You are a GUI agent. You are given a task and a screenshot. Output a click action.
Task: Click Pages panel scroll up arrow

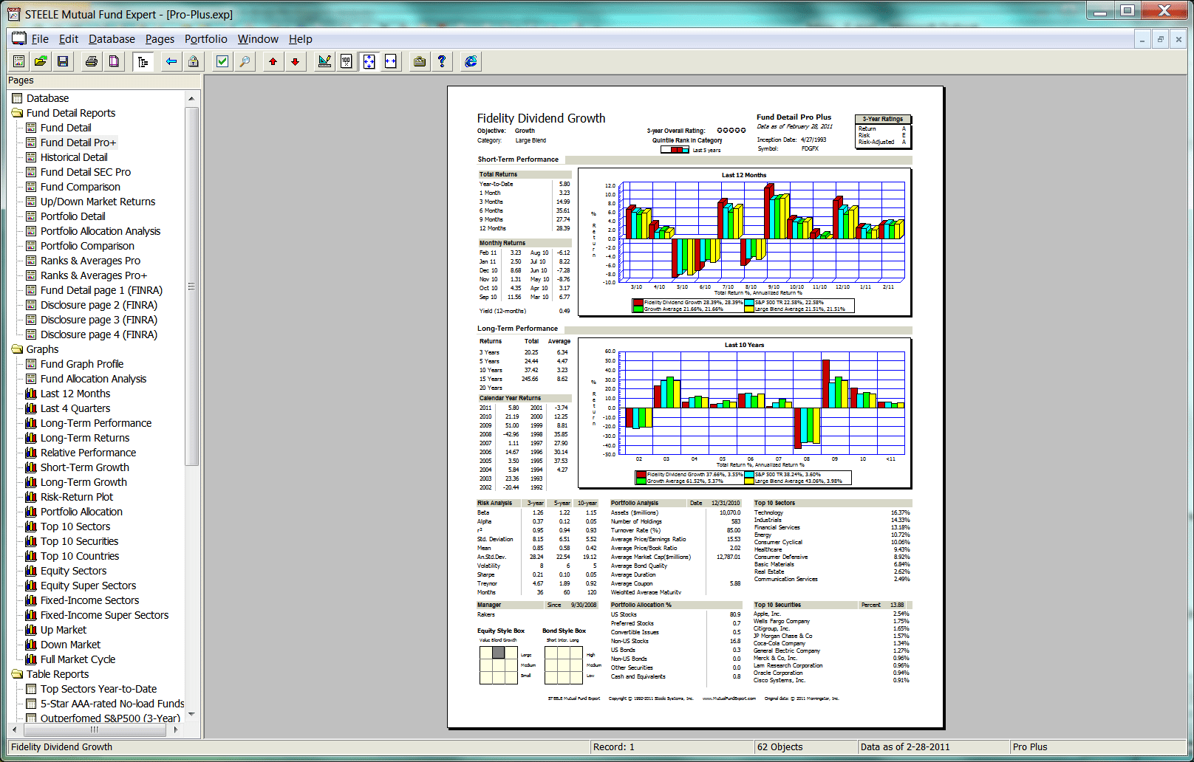[192, 98]
